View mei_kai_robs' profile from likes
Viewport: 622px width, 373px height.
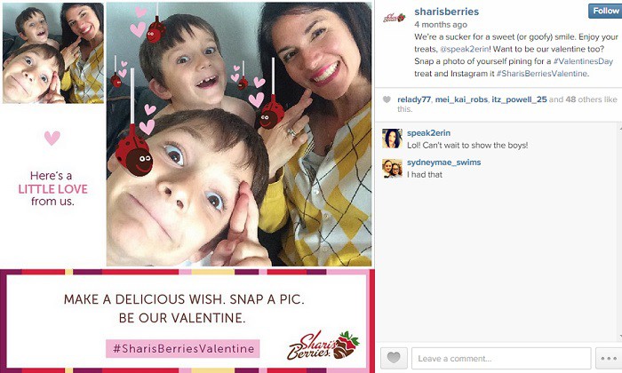click(461, 99)
